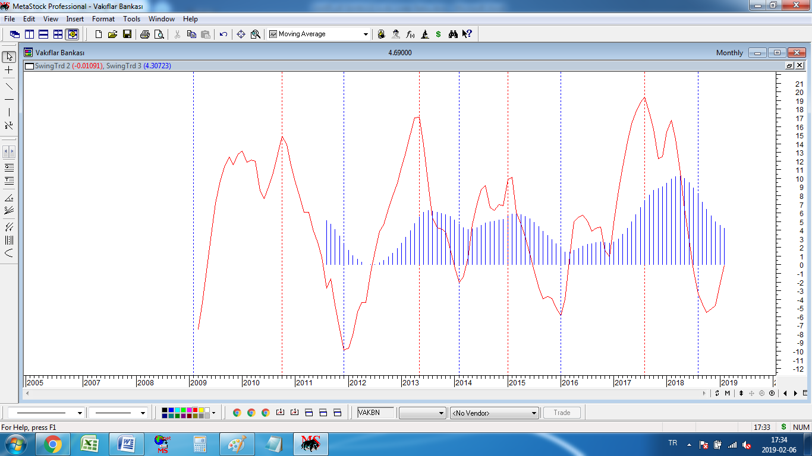Save using the floppy disk icon
The width and height of the screenshot is (812, 456).
127,34
